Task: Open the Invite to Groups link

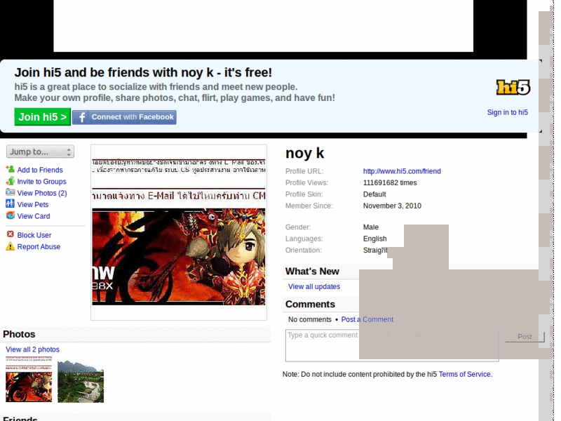Action: click(41, 182)
